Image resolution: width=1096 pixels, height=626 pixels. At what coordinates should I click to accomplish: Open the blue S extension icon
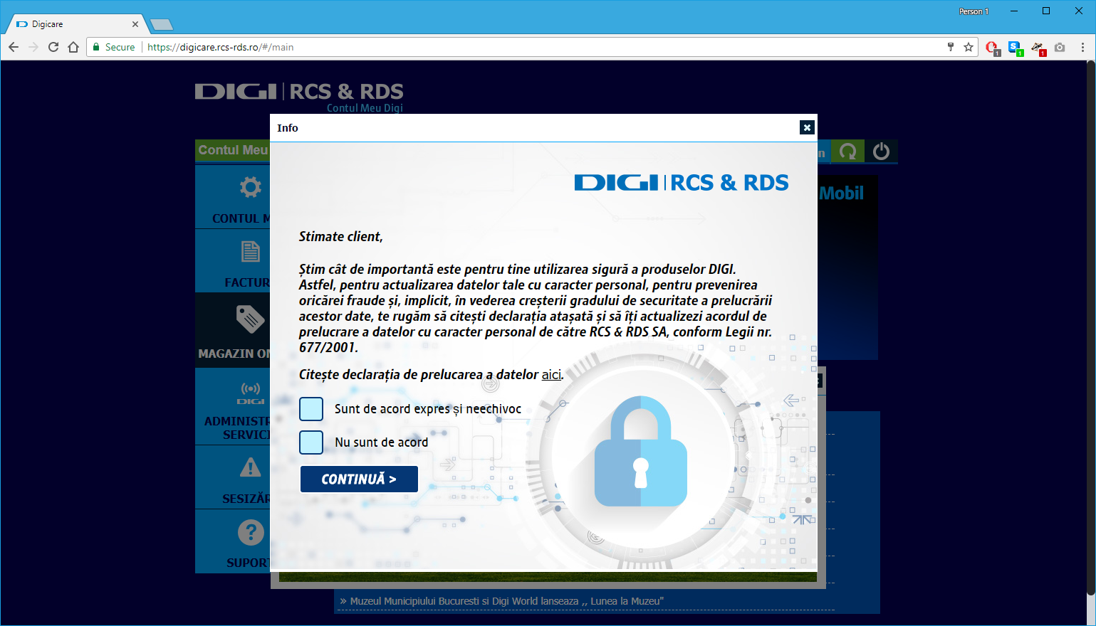click(1015, 48)
